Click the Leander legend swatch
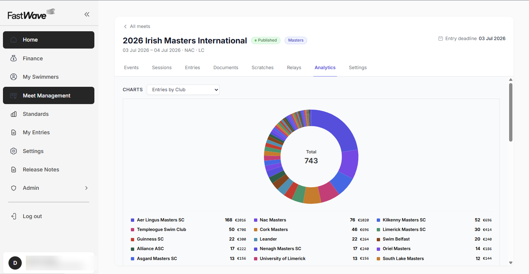 pyautogui.click(x=255, y=239)
